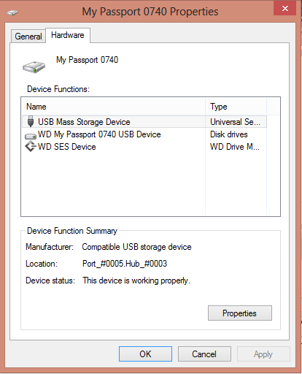Confirm the dialog with OK

tap(145, 354)
